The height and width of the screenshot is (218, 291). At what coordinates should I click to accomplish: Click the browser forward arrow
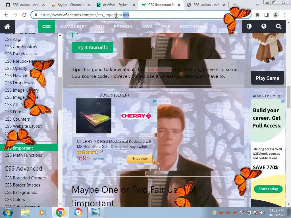click(x=15, y=15)
